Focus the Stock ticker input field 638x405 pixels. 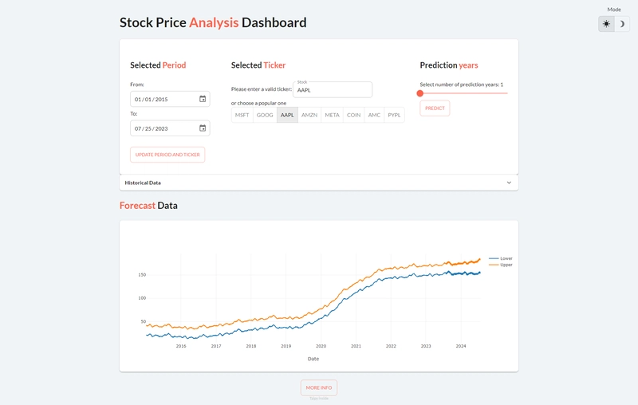pos(333,90)
